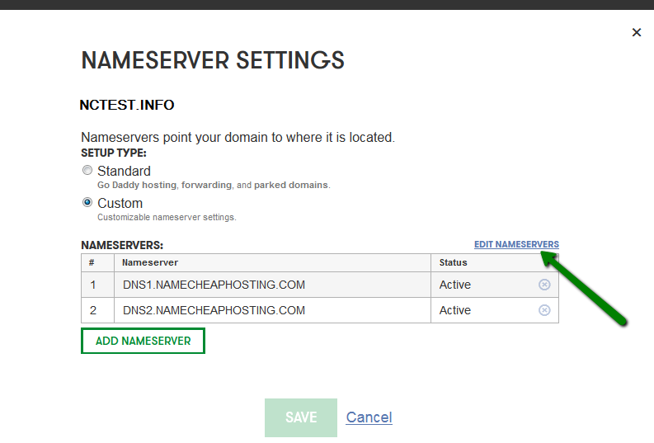This screenshot has height=443, width=654.
Task: Click the Status column header
Action: pos(495,263)
